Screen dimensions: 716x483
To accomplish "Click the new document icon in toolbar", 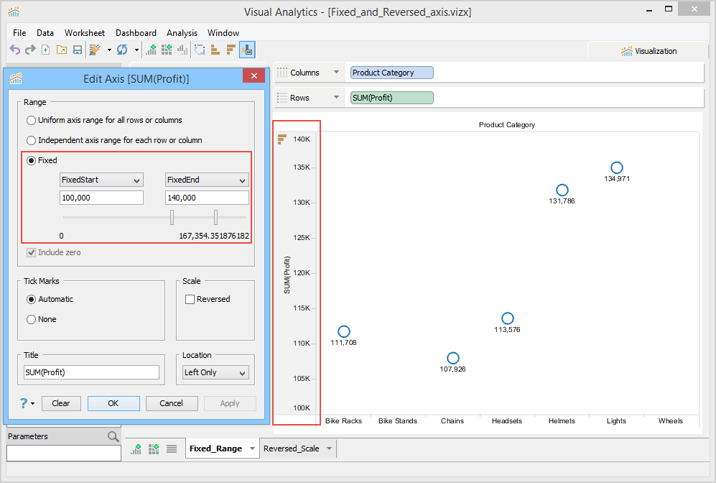I will pos(45,50).
